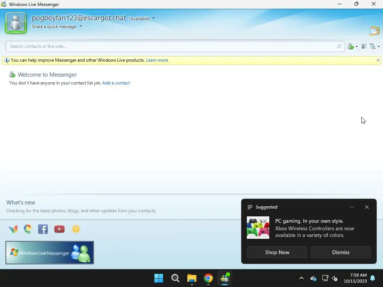Minimize the Windows Live Messenger window

coord(340,4)
